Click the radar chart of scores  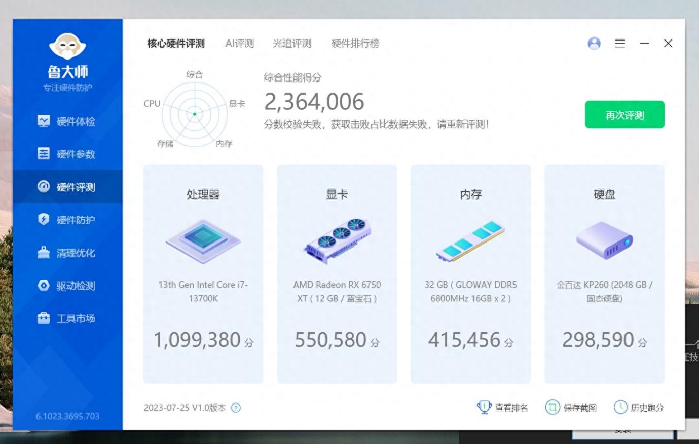pos(194,114)
